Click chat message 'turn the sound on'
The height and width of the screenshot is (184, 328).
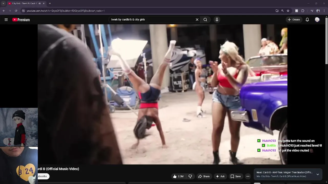296,141
